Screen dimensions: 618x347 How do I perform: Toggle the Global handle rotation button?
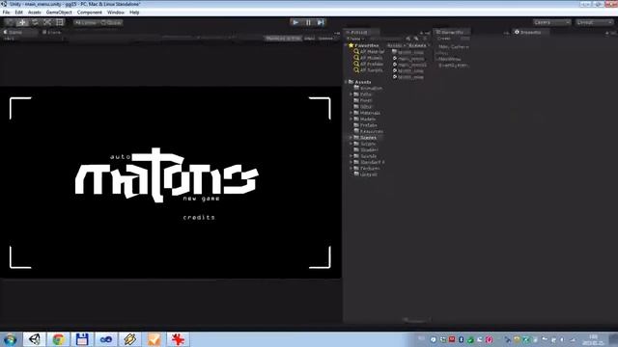[x=111, y=23]
